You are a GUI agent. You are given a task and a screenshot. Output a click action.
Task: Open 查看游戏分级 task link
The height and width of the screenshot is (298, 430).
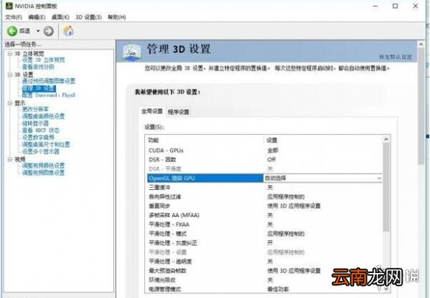click(x=38, y=67)
